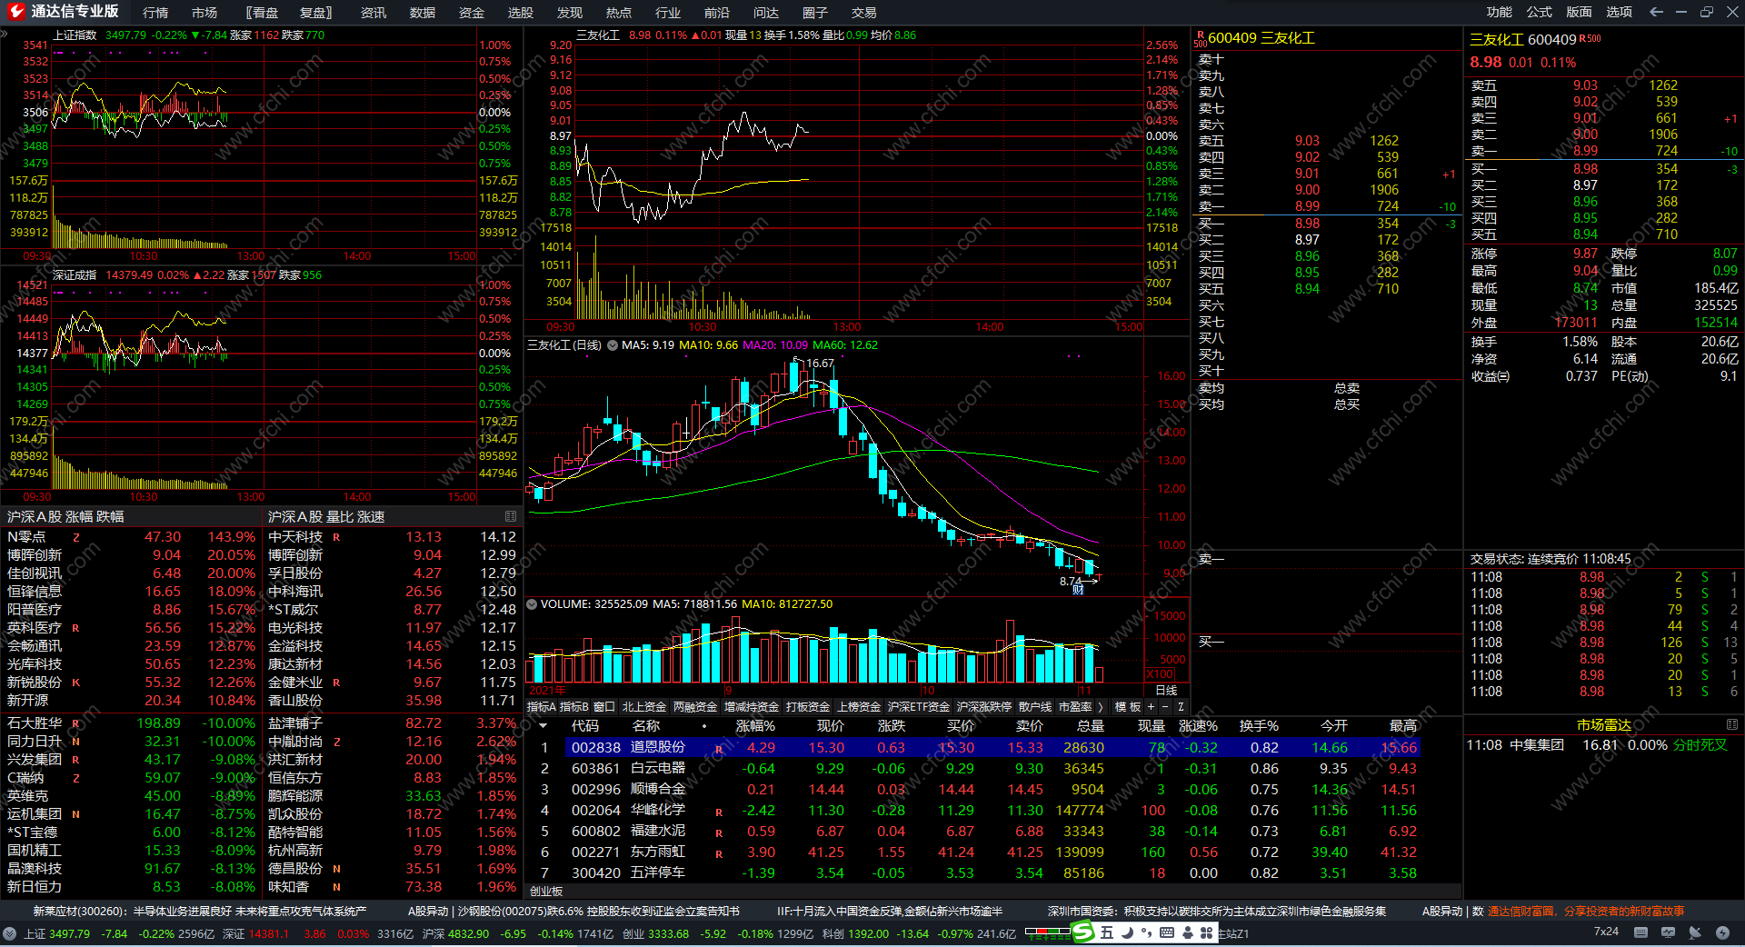Screen dimensions: 1745x947
Task: Open the 沪深A股 涨幅 跌幅 list selector
Action: pyautogui.click(x=65, y=516)
